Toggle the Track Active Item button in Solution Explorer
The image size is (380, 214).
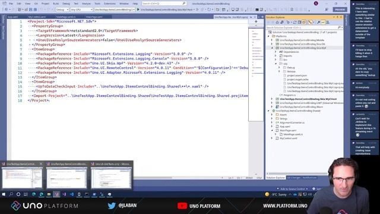pos(310,23)
